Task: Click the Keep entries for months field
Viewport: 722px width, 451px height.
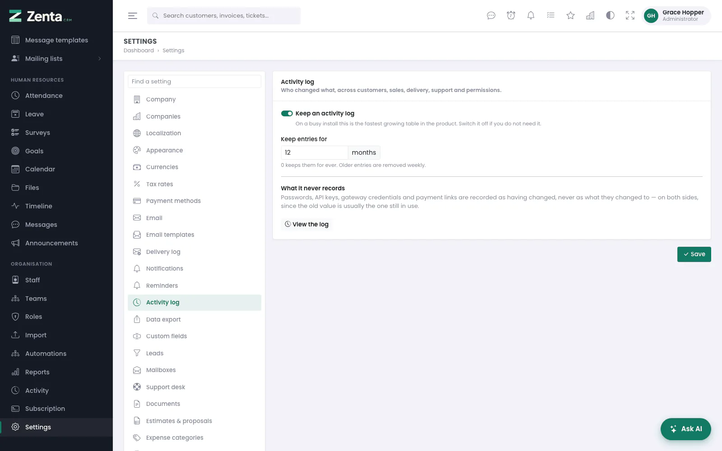Action: pyautogui.click(x=314, y=152)
